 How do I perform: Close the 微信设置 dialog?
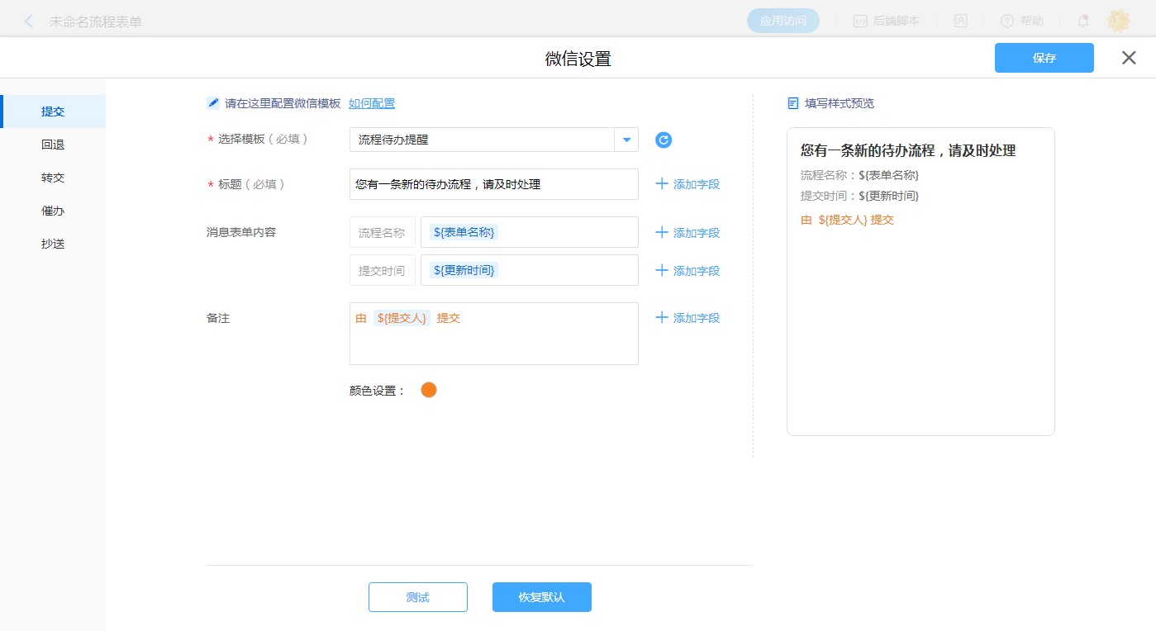pos(1129,58)
